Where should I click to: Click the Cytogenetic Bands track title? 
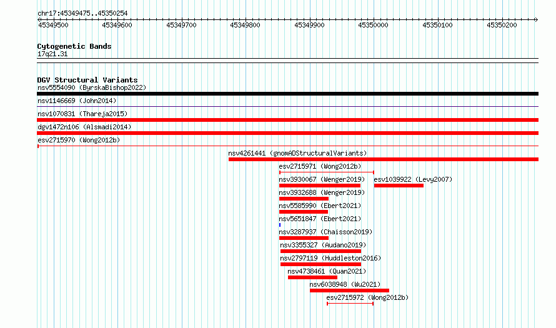pyautogui.click(x=74, y=46)
